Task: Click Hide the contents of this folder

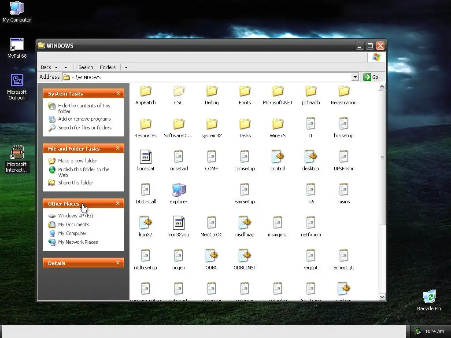Action: pyautogui.click(x=84, y=108)
